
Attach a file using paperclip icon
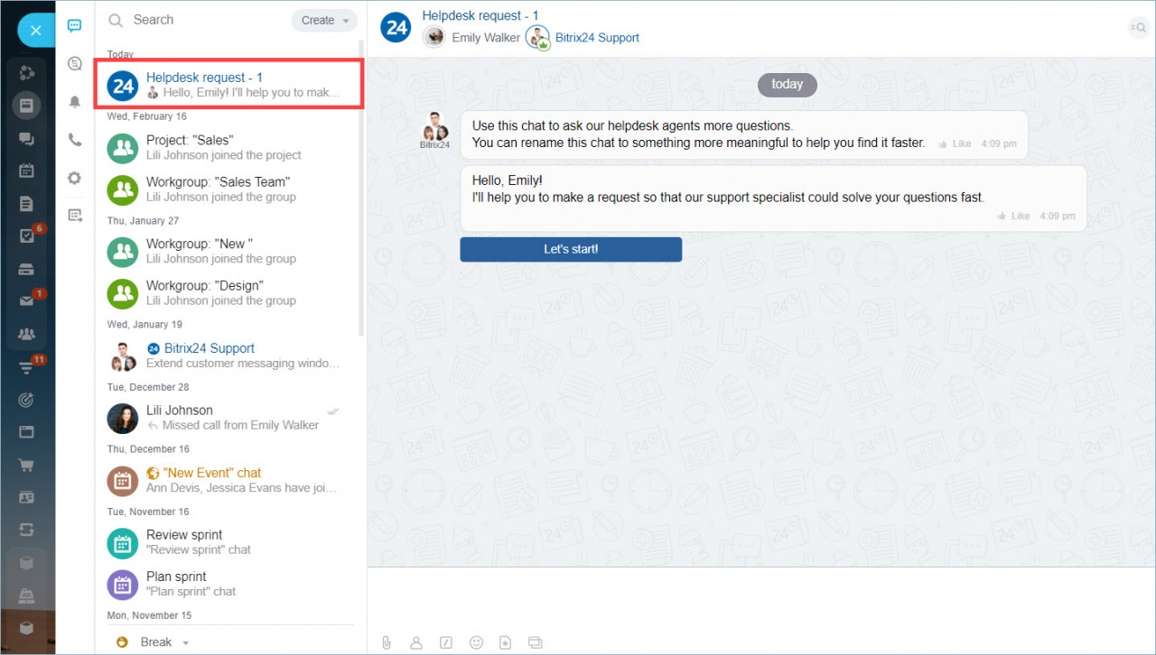(386, 642)
